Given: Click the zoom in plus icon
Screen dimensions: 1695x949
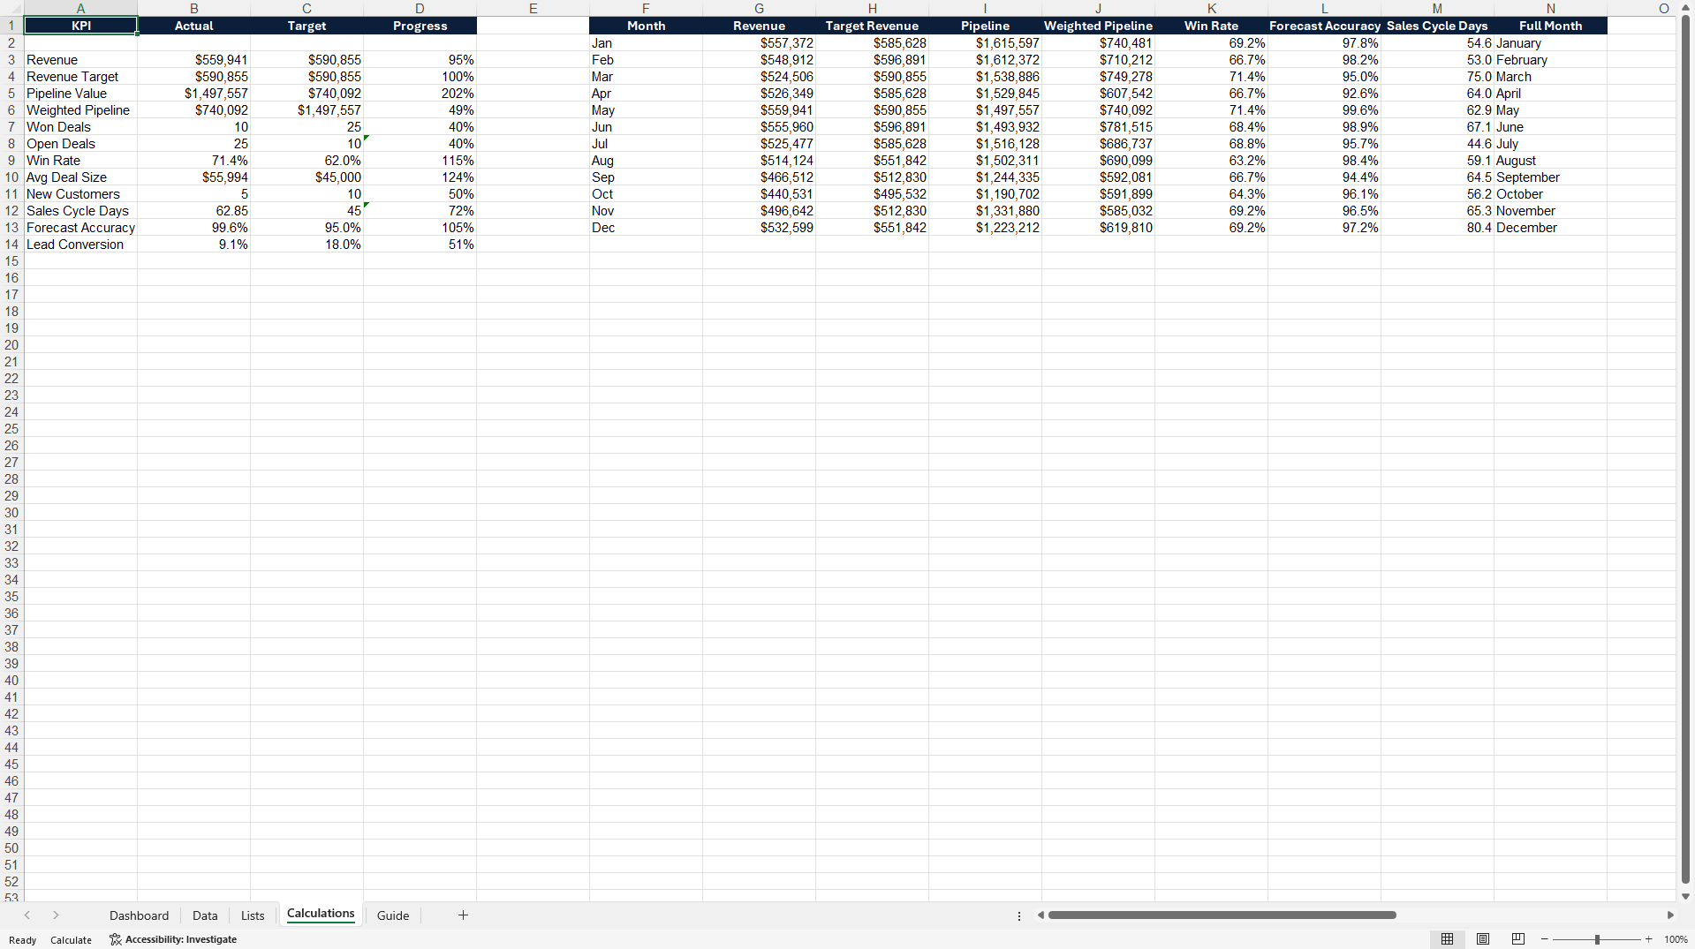Looking at the screenshot, I should tap(1648, 939).
